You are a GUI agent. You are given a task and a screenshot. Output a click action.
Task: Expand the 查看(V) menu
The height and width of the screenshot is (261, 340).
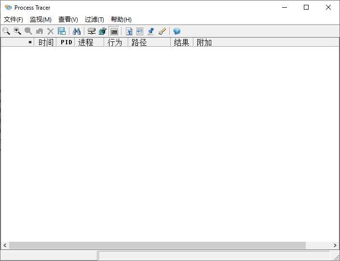68,19
